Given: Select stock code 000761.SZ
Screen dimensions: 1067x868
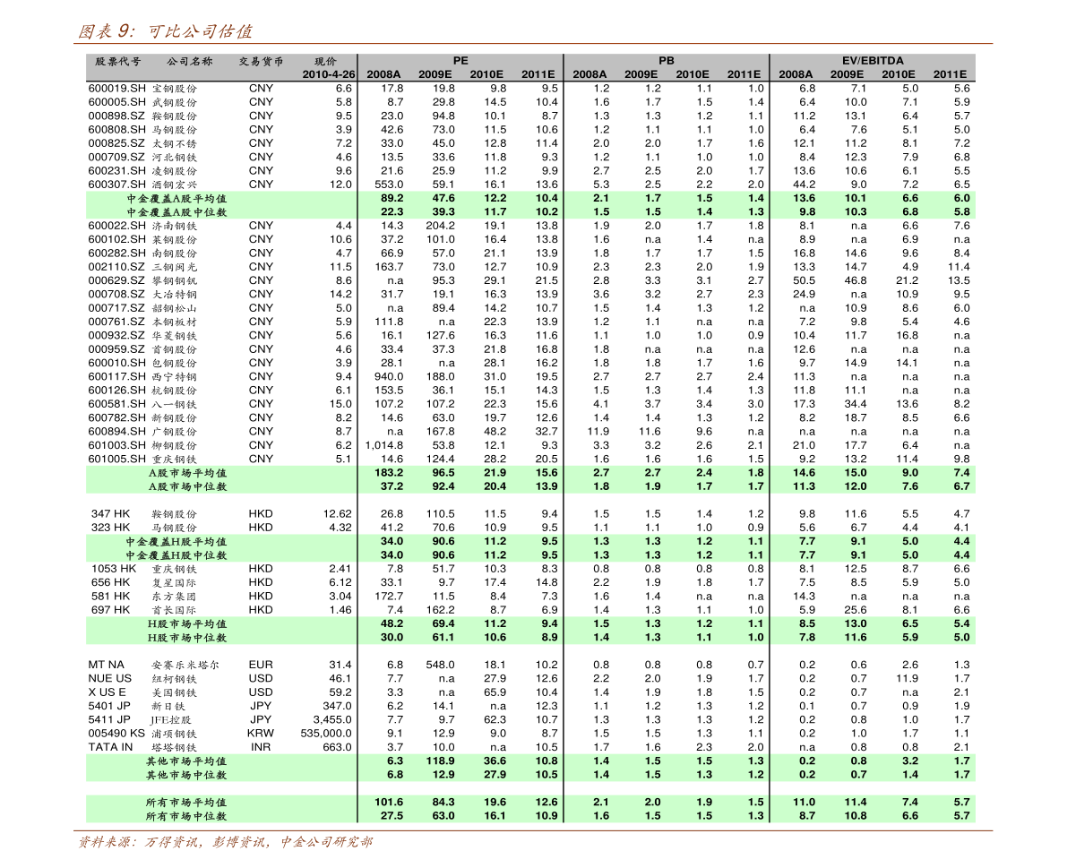Looking at the screenshot, I should (x=117, y=322).
